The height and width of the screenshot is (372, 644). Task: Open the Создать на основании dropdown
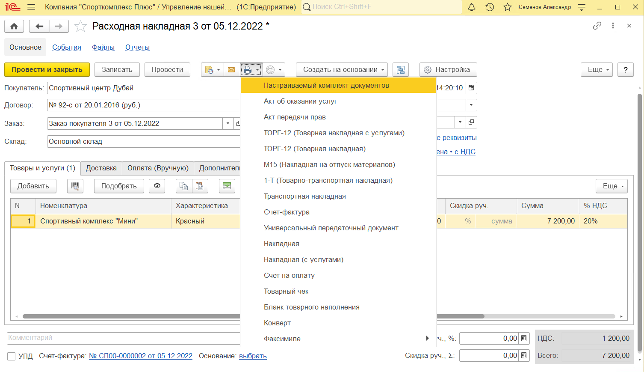[342, 70]
